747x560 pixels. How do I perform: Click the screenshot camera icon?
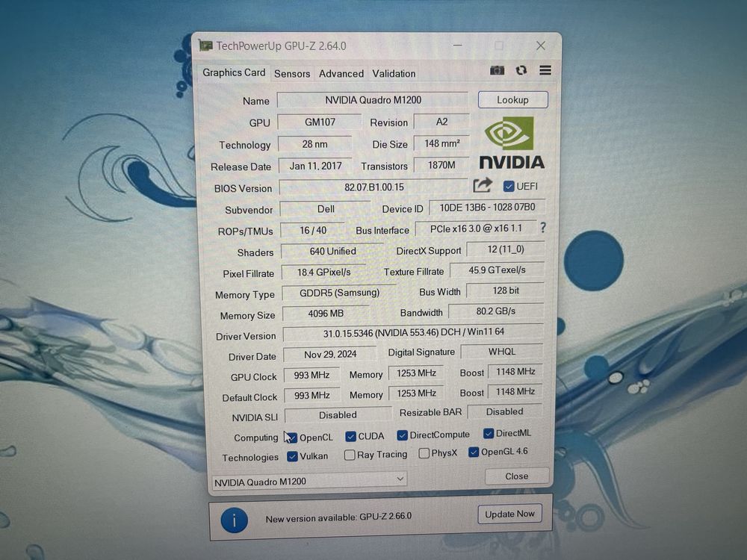pyautogui.click(x=497, y=70)
